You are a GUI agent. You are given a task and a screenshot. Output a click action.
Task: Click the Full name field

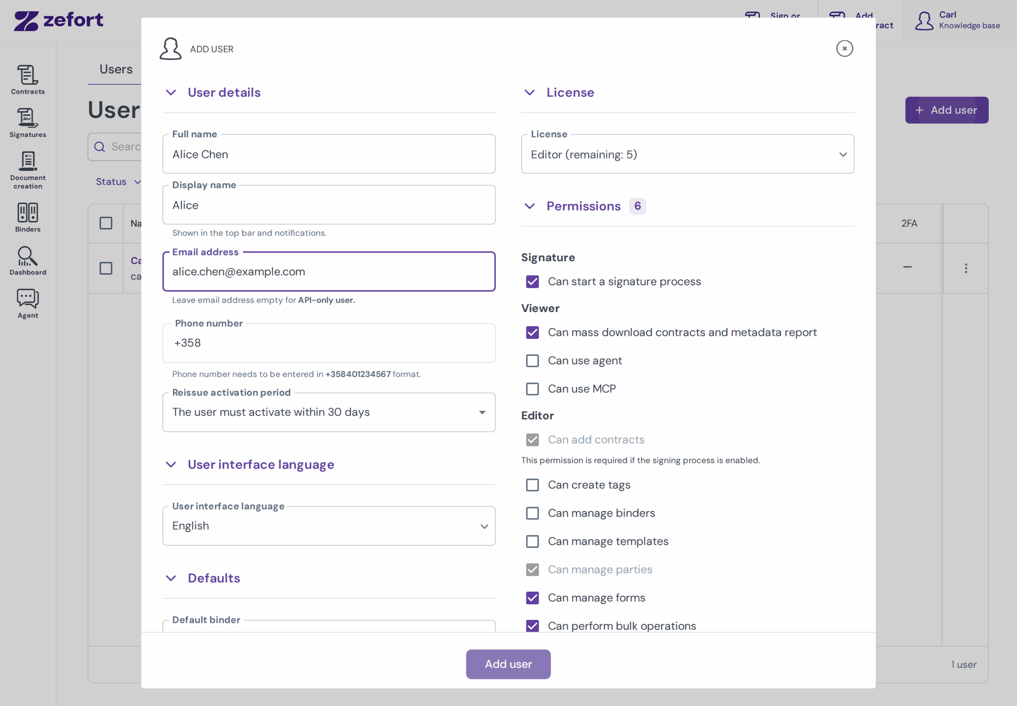pyautogui.click(x=329, y=154)
